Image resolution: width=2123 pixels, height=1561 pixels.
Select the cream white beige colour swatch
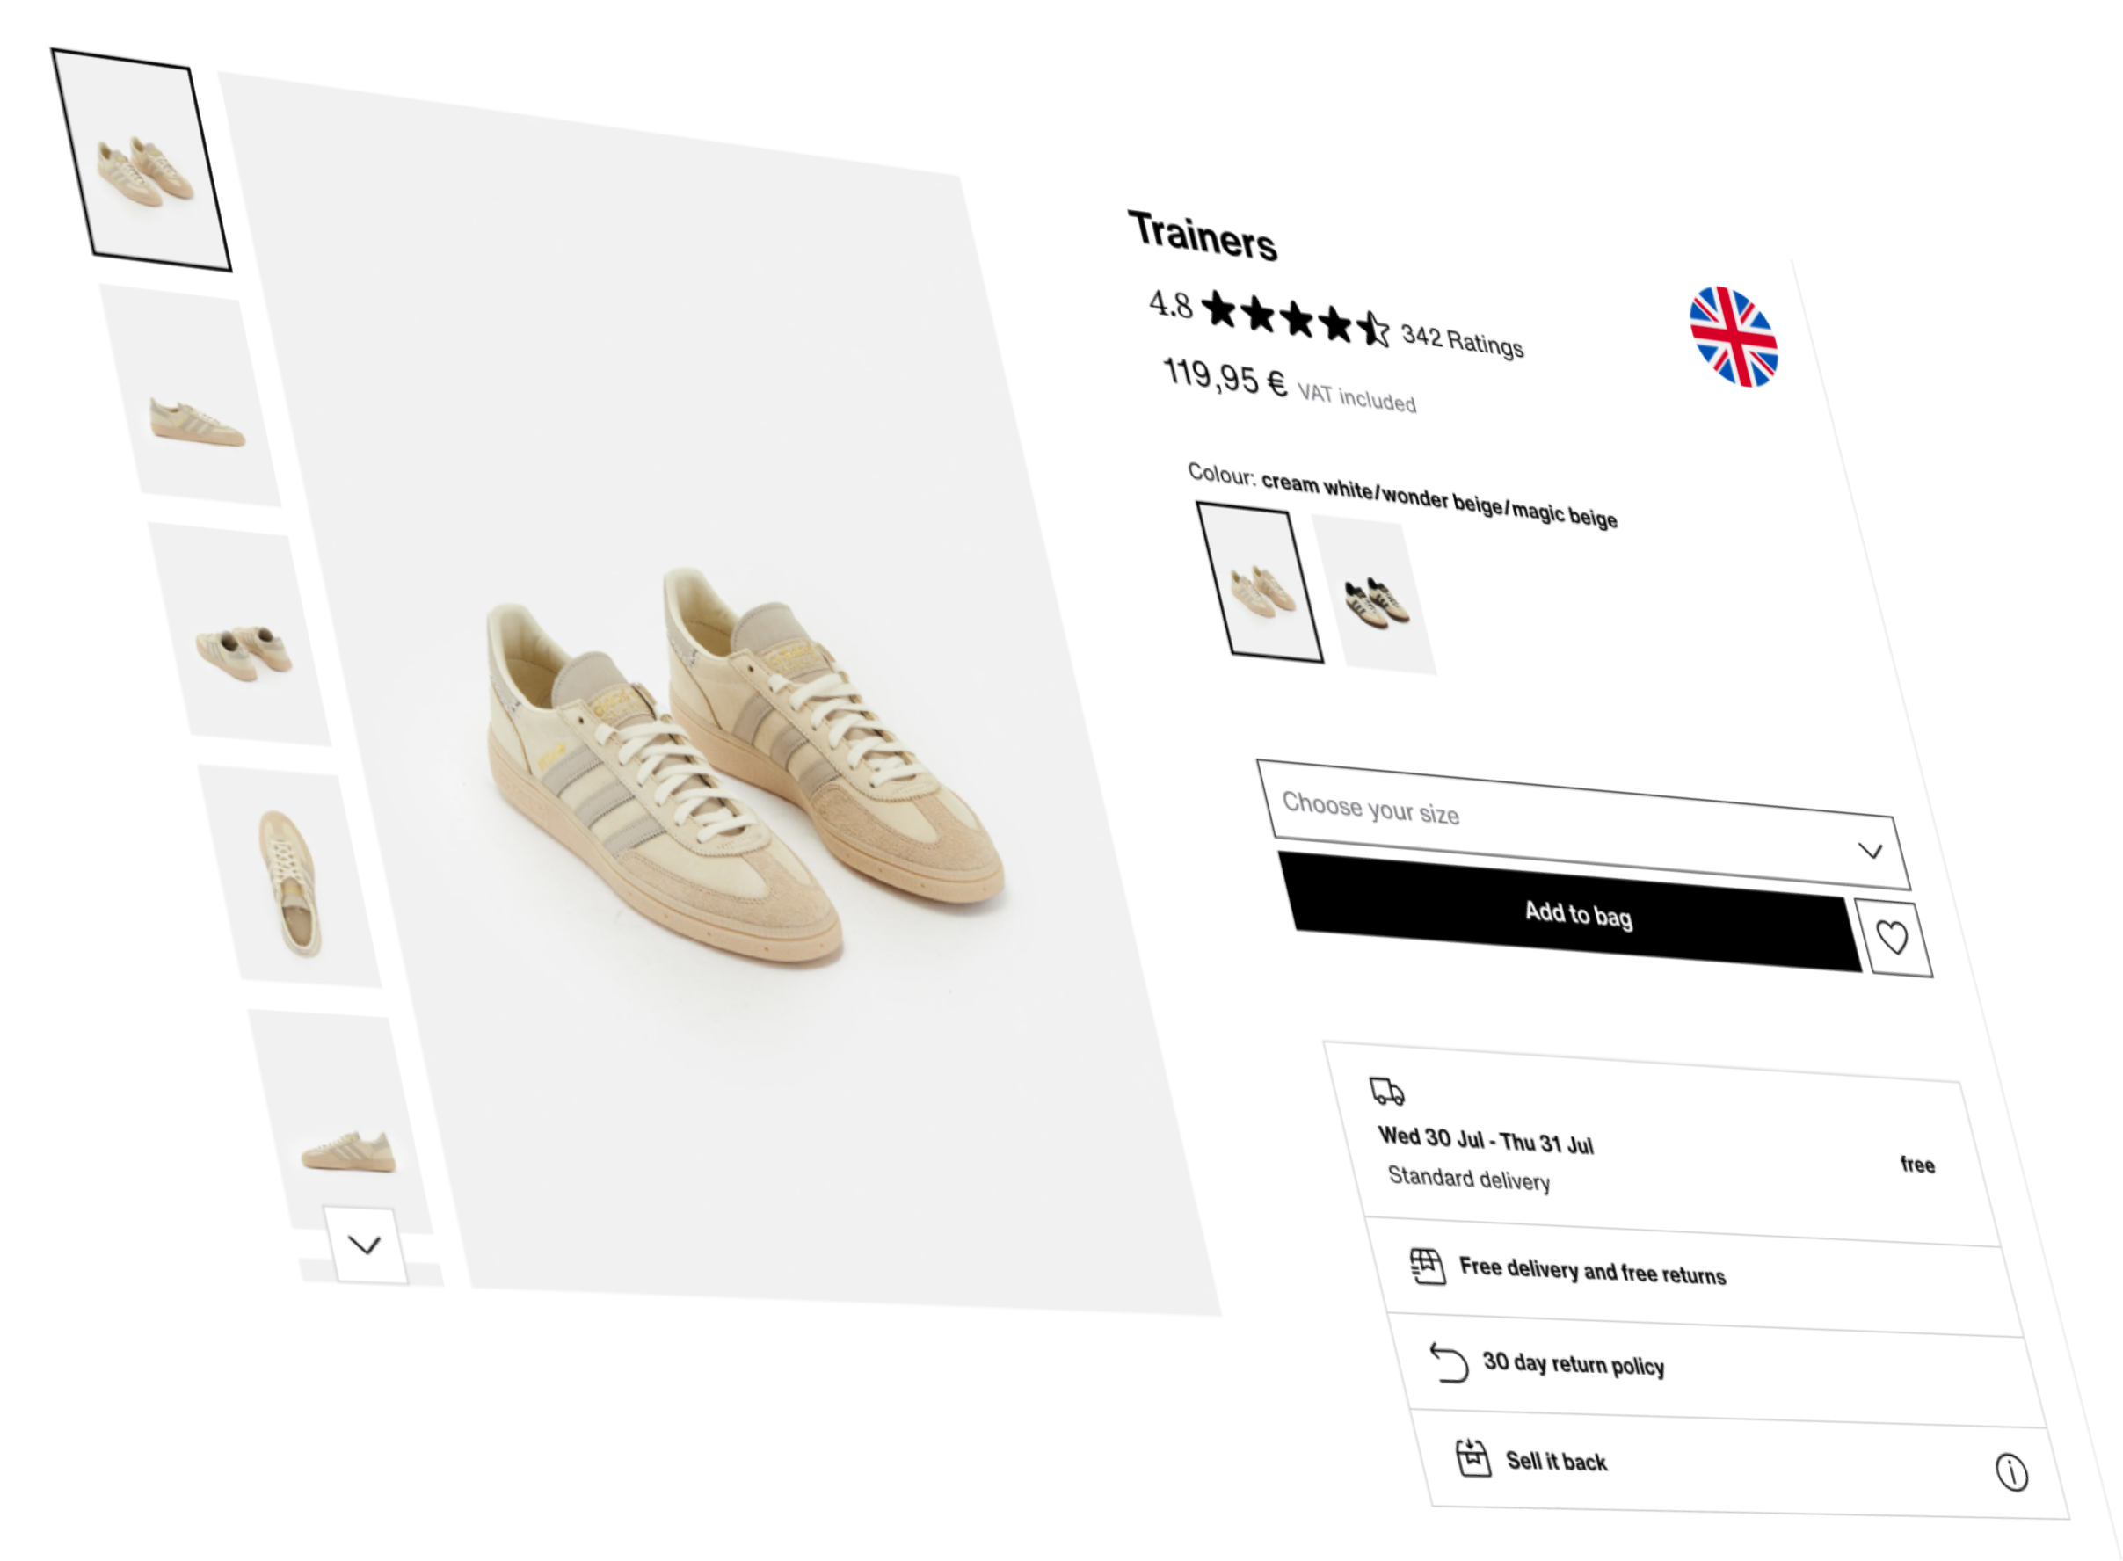point(1260,583)
